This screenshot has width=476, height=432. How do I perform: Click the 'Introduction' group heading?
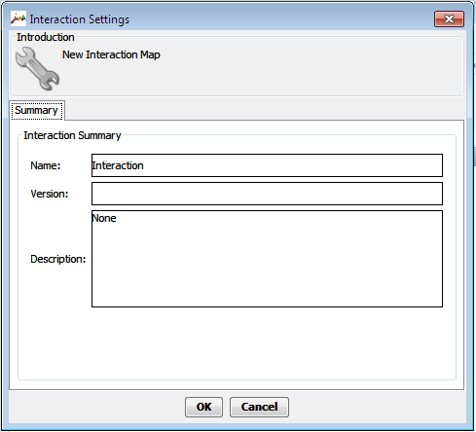[x=46, y=37]
